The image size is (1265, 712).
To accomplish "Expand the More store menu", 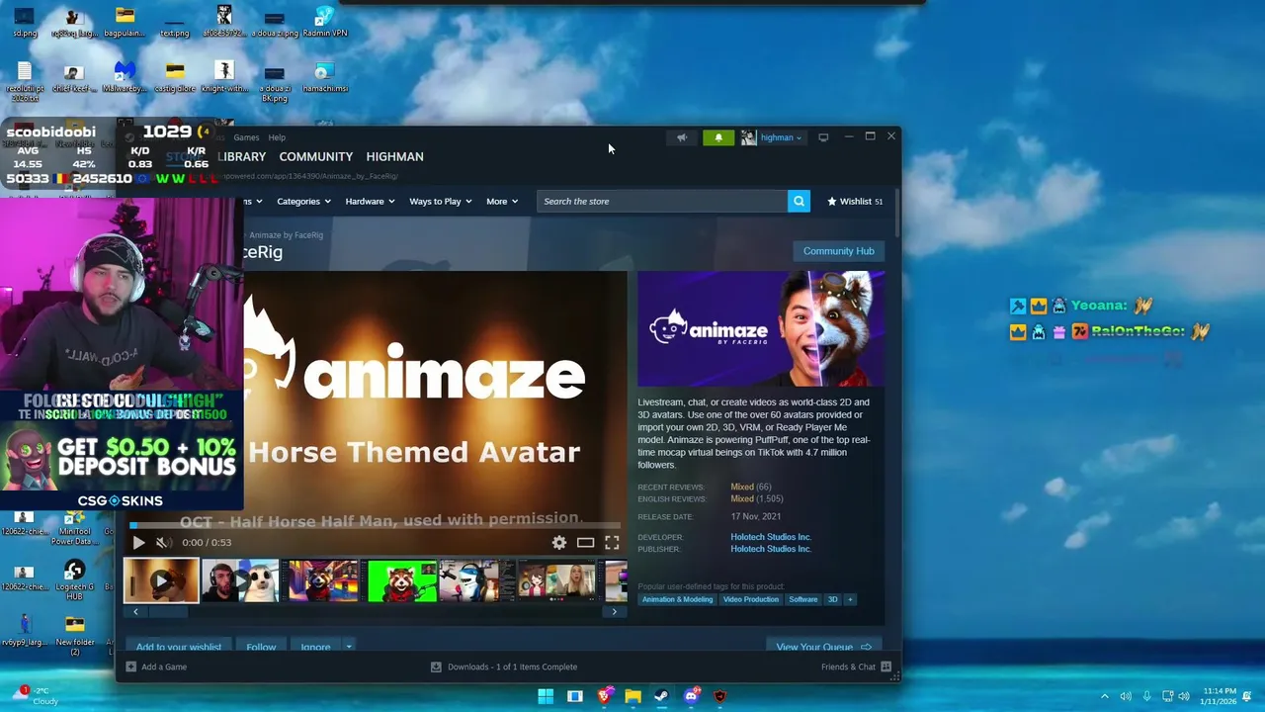I will (502, 201).
